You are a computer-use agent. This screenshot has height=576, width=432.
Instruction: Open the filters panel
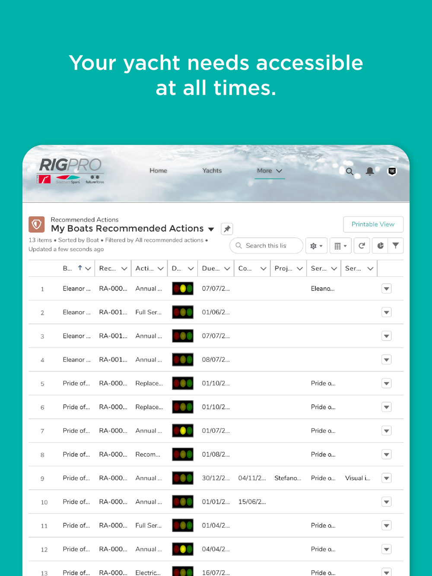click(x=396, y=246)
